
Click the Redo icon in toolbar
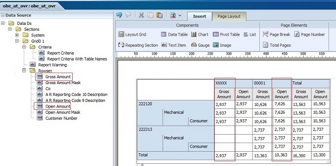click(x=128, y=15)
